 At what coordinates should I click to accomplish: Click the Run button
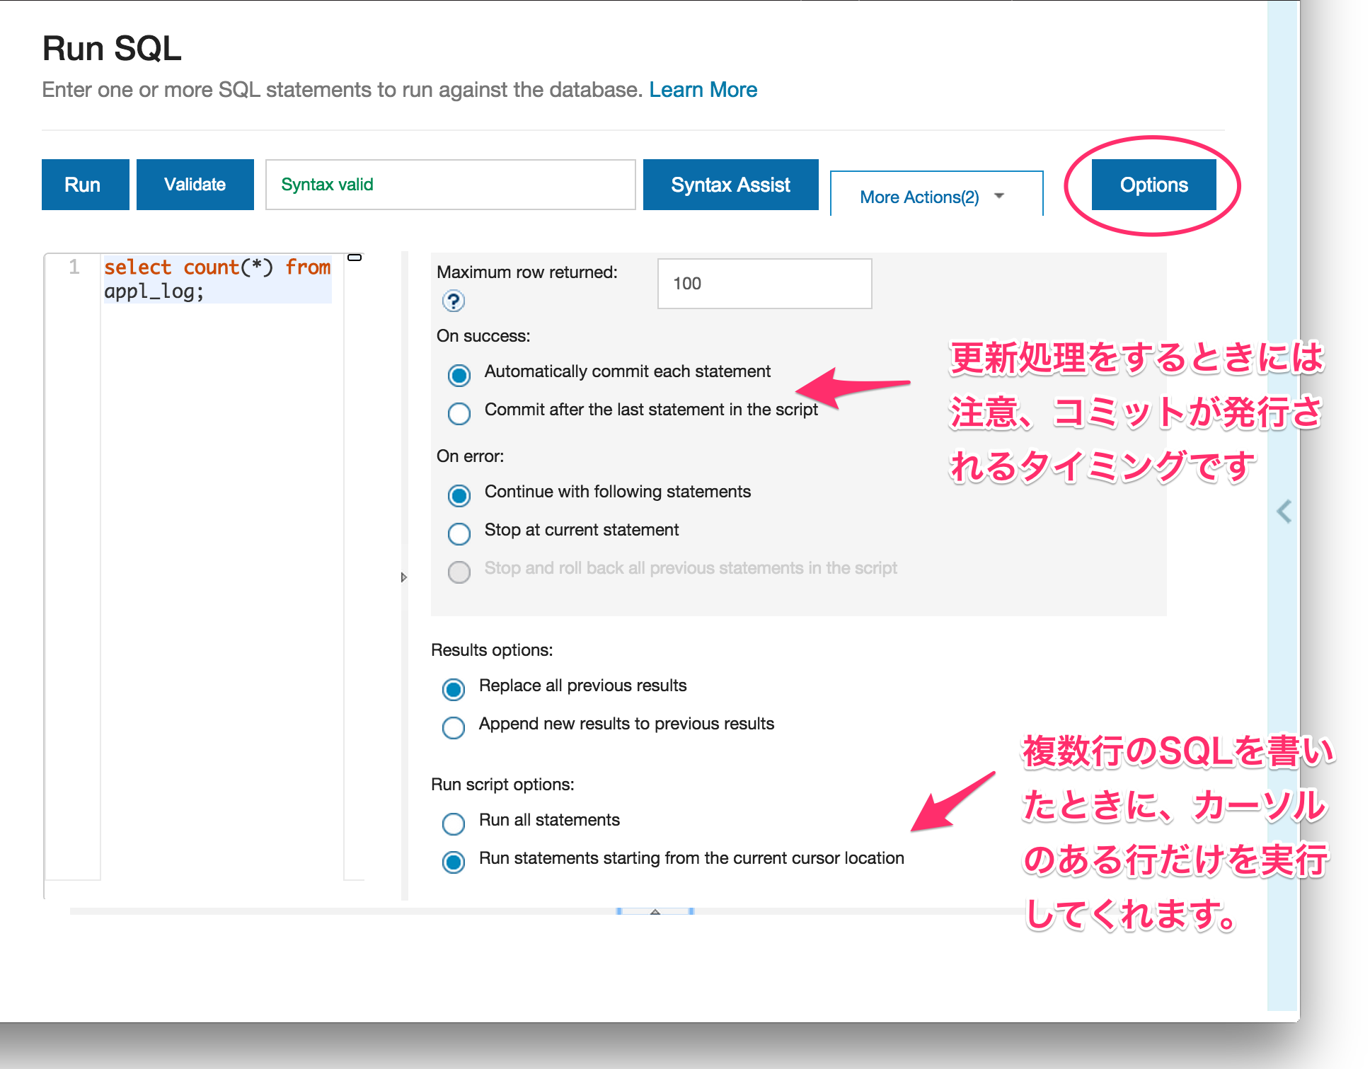84,185
